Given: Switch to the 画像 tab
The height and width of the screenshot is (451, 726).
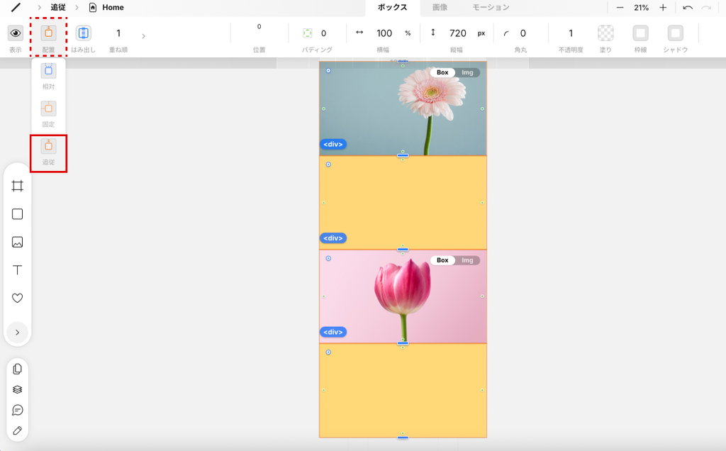Looking at the screenshot, I should click(440, 8).
